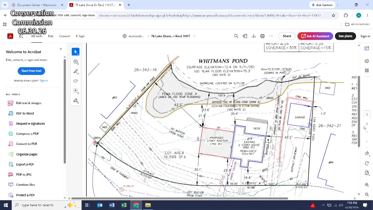The height and width of the screenshot is (210, 373).
Task: Click the Ask Gemini button
Action: (322, 5)
